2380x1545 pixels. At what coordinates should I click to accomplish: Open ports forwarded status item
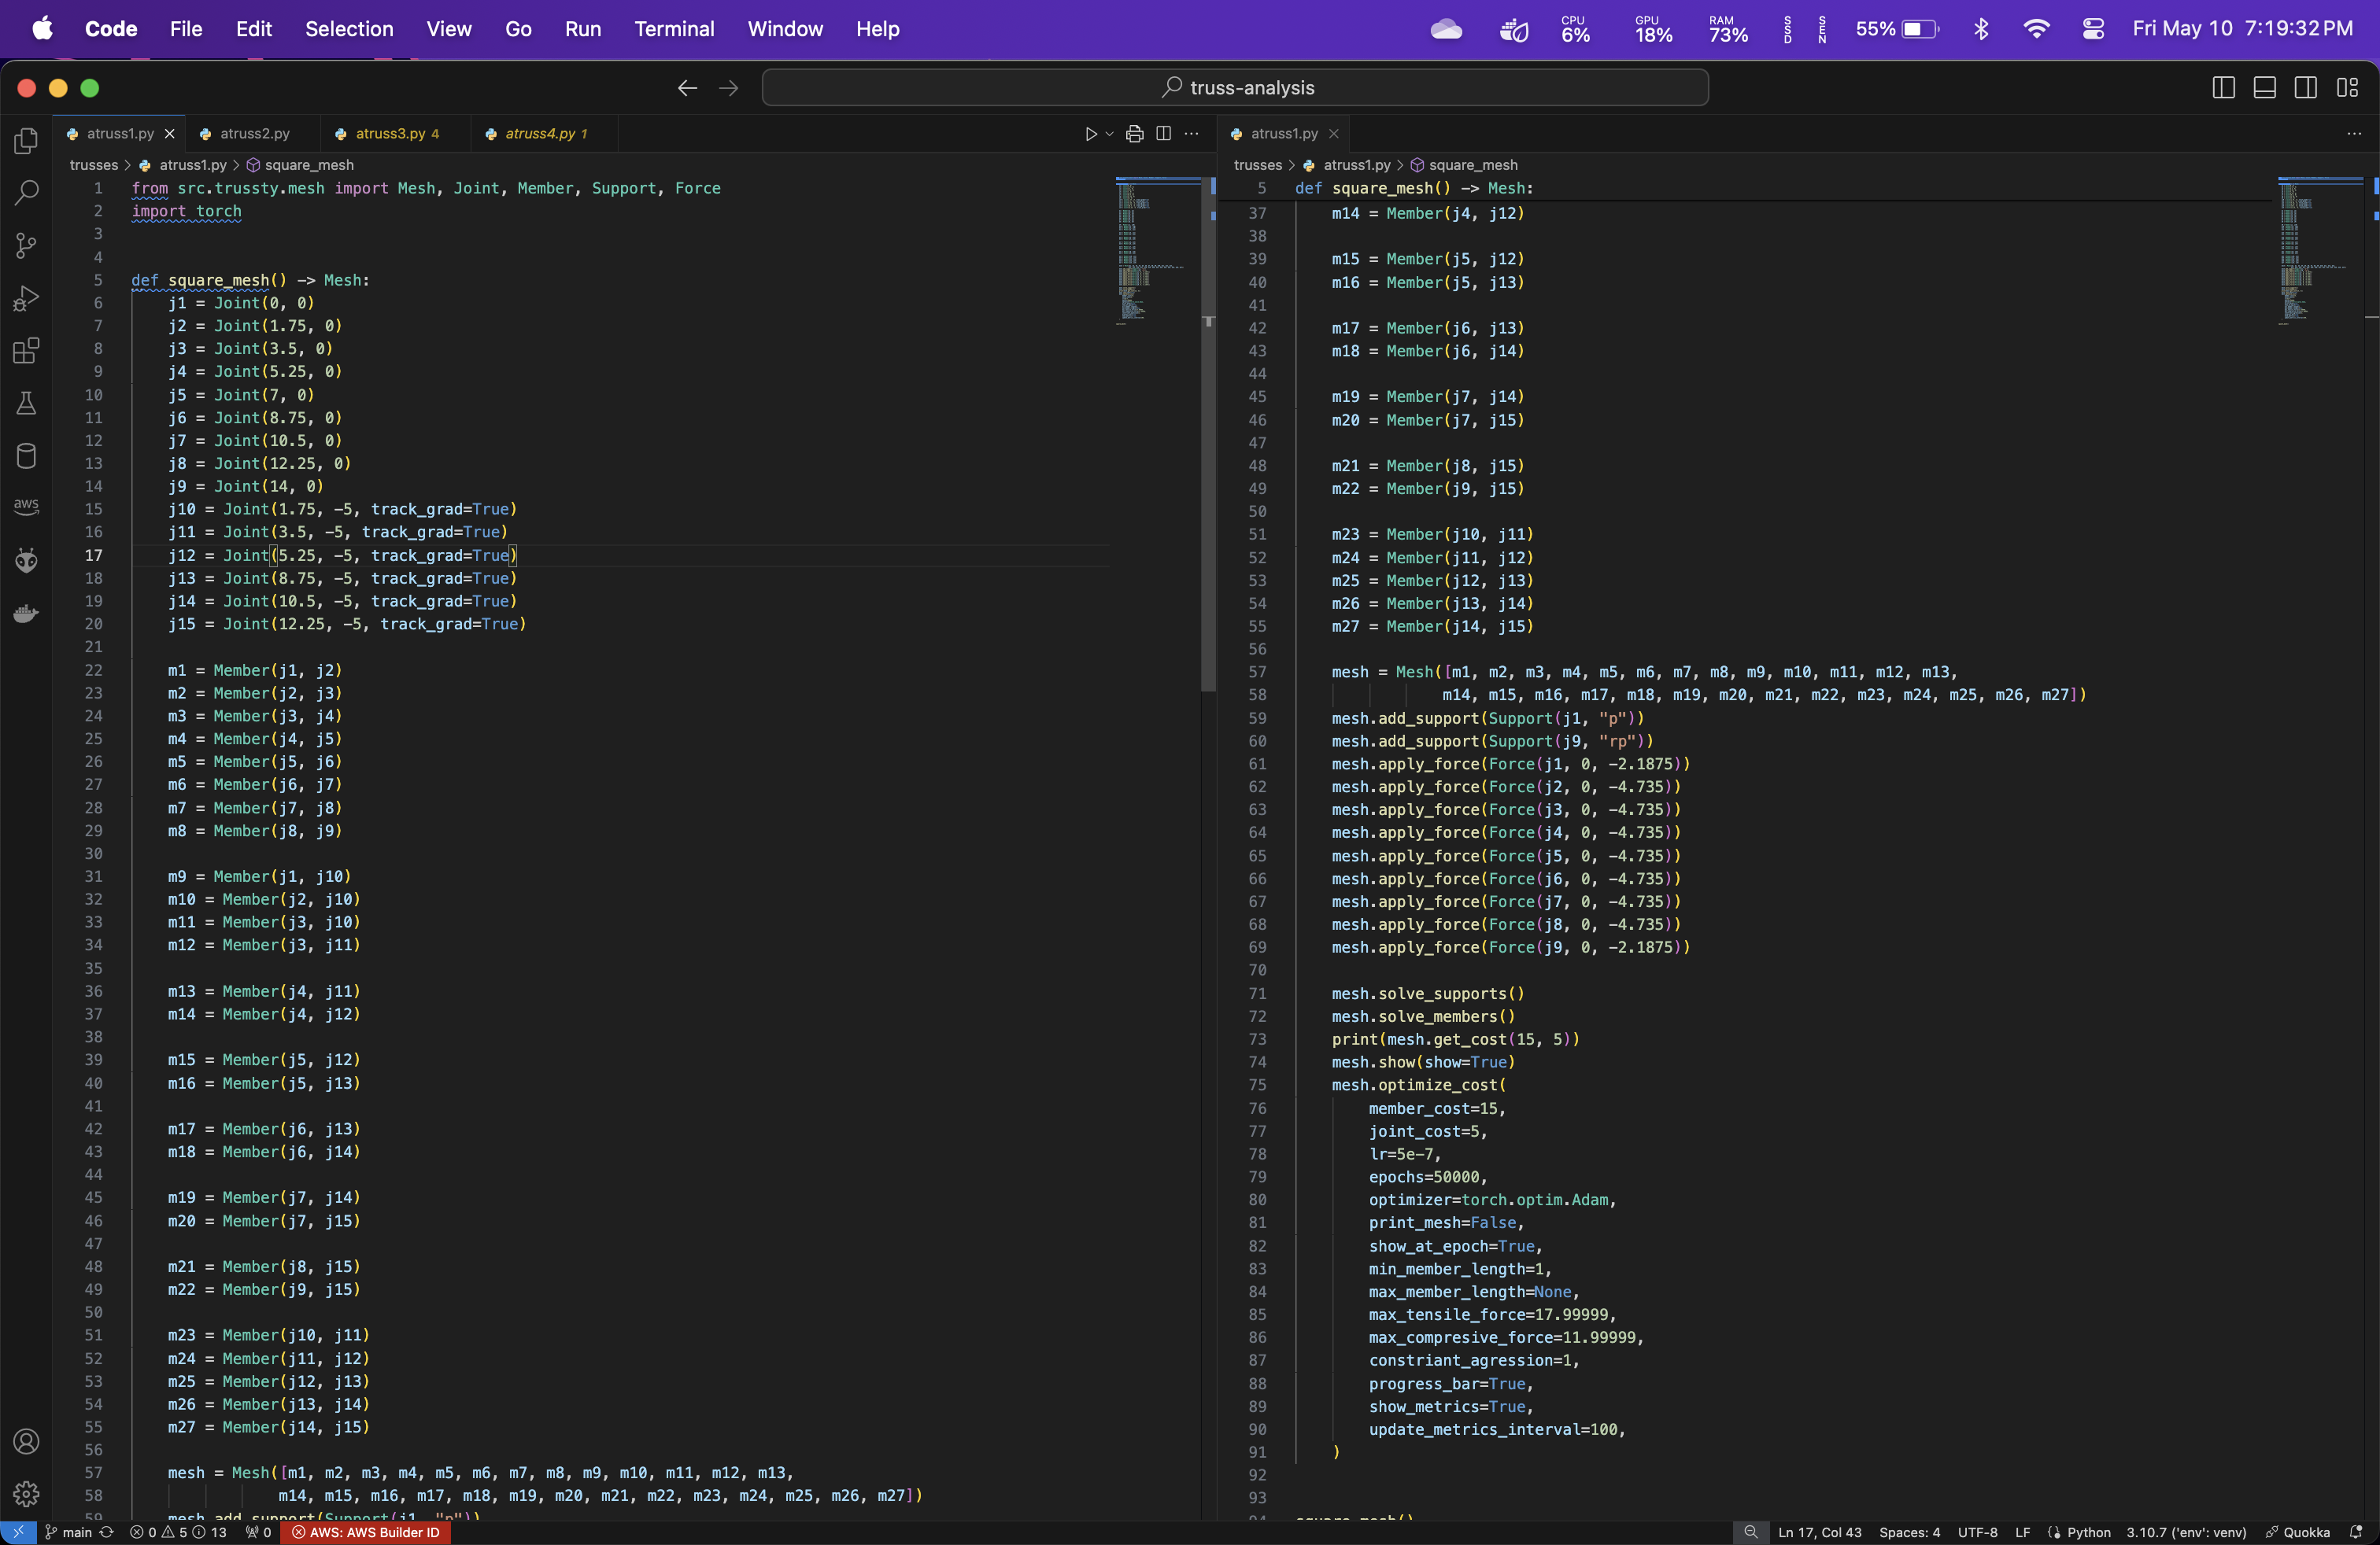pos(258,1532)
